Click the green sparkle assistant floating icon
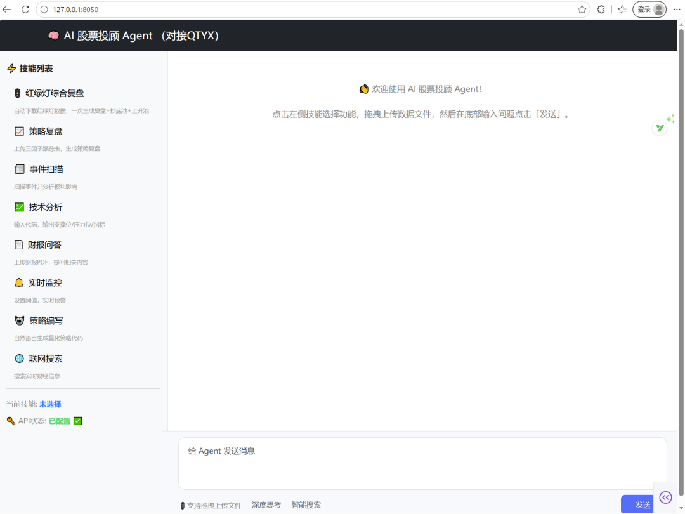The height and width of the screenshot is (514, 685). 660,127
